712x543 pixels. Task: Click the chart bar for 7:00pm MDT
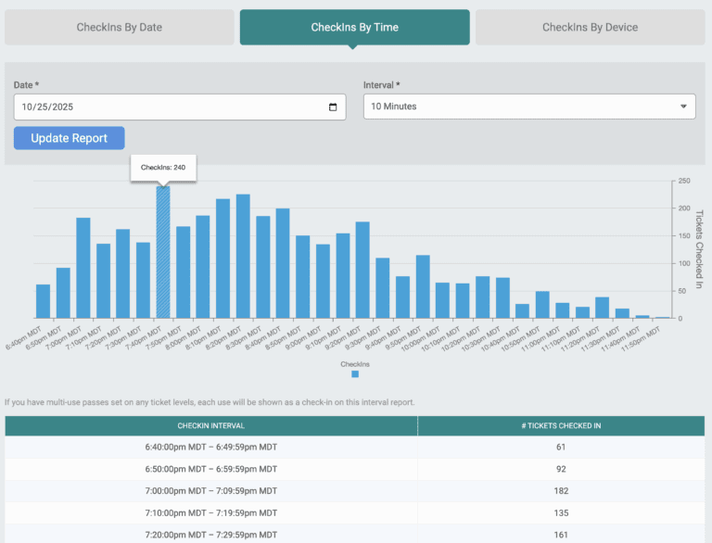pos(83,268)
